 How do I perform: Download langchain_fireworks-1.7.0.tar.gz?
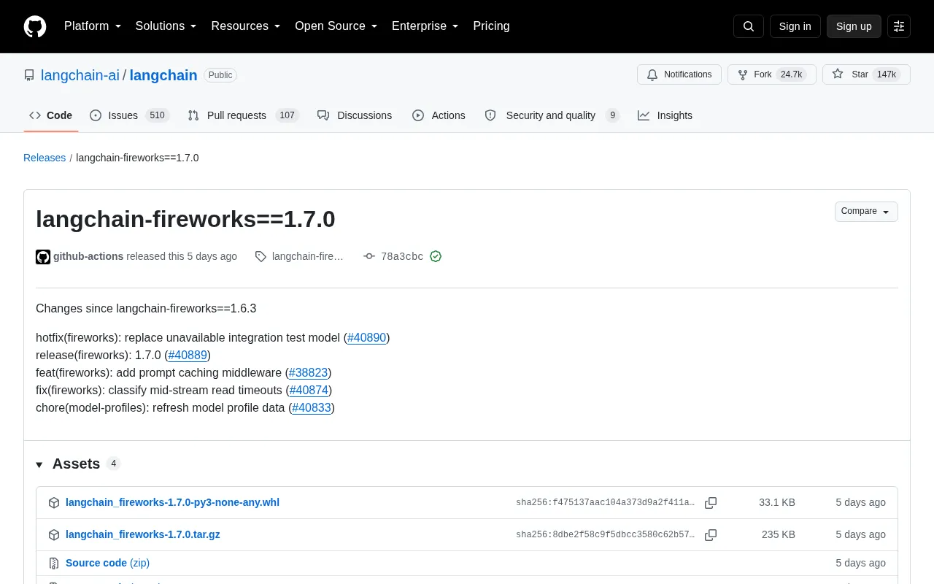click(143, 534)
